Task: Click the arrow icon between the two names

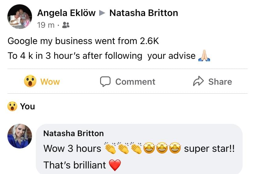Action: 102,13
